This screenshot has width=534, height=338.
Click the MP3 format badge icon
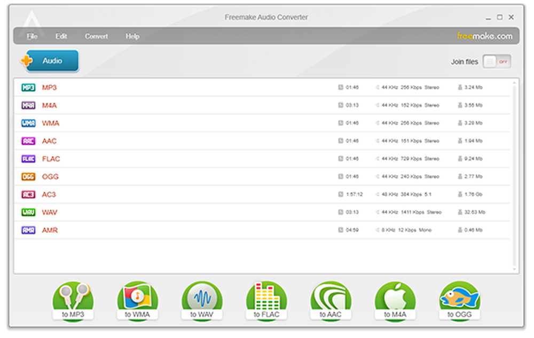pyautogui.click(x=28, y=88)
